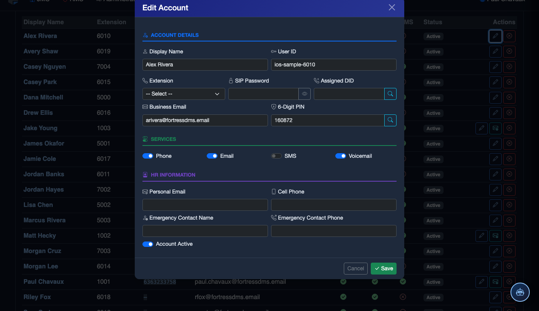
Task: Save the account changes
Action: click(x=383, y=268)
